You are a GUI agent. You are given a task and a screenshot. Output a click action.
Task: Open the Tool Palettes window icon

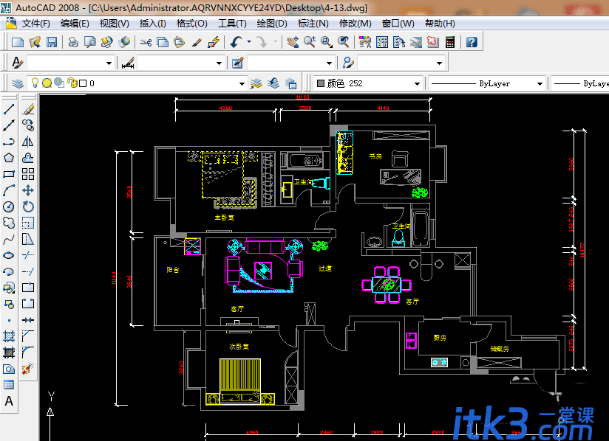399,42
